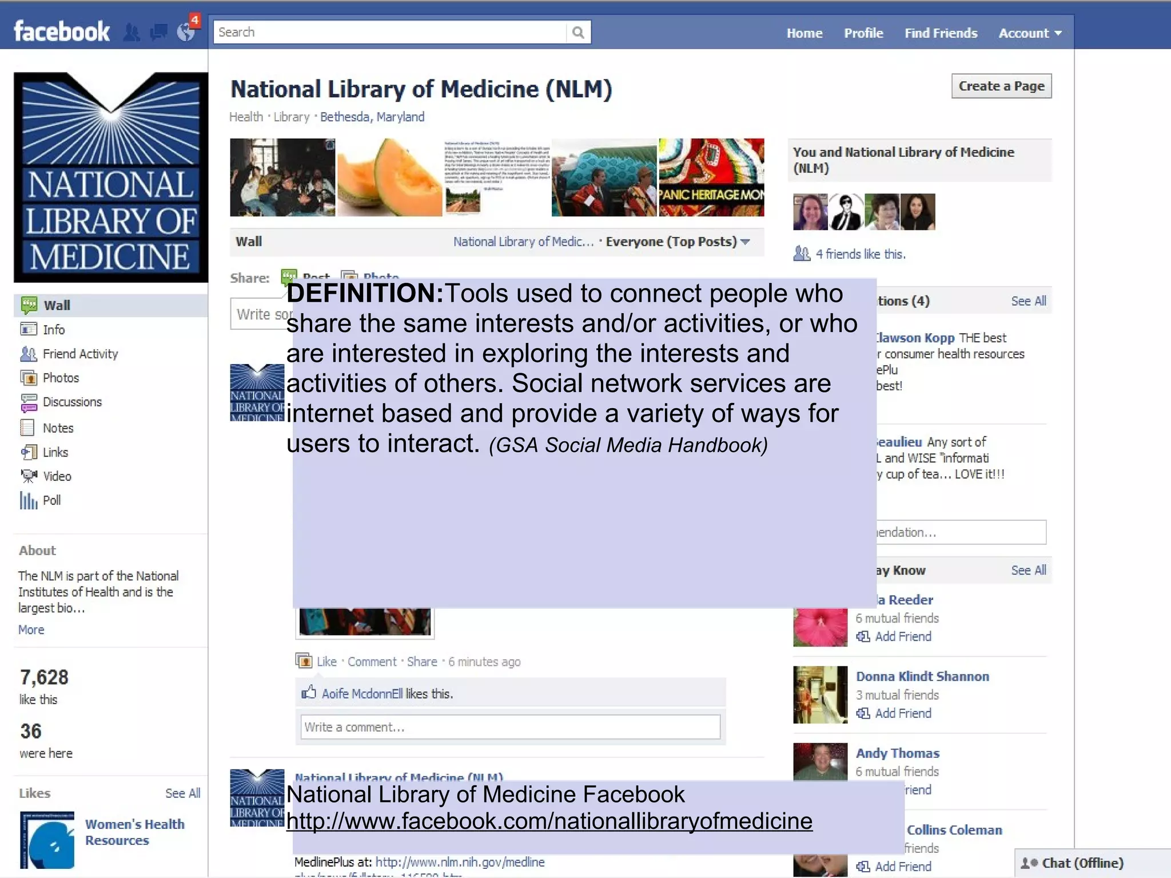Click the Share link on the post
1171x878 pixels.
[x=422, y=661]
